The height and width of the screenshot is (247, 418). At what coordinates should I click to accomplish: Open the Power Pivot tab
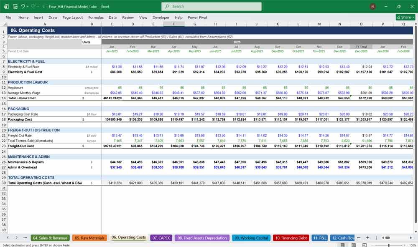point(198,17)
